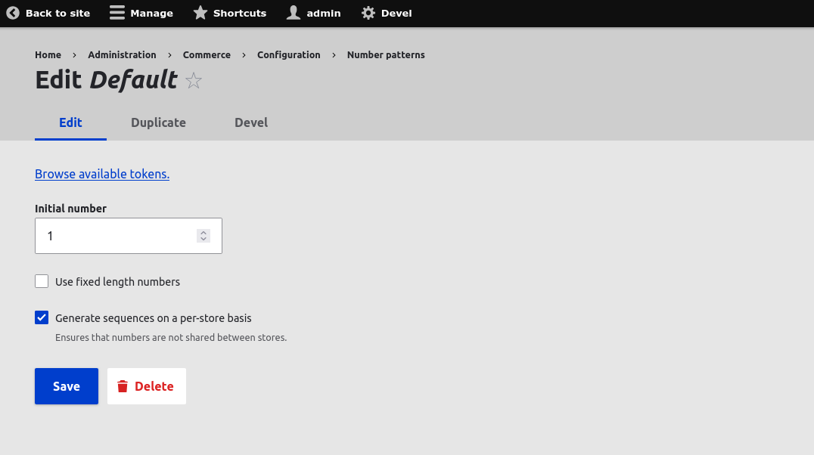The width and height of the screenshot is (814, 455).
Task: Click the Save button
Action: [67, 386]
